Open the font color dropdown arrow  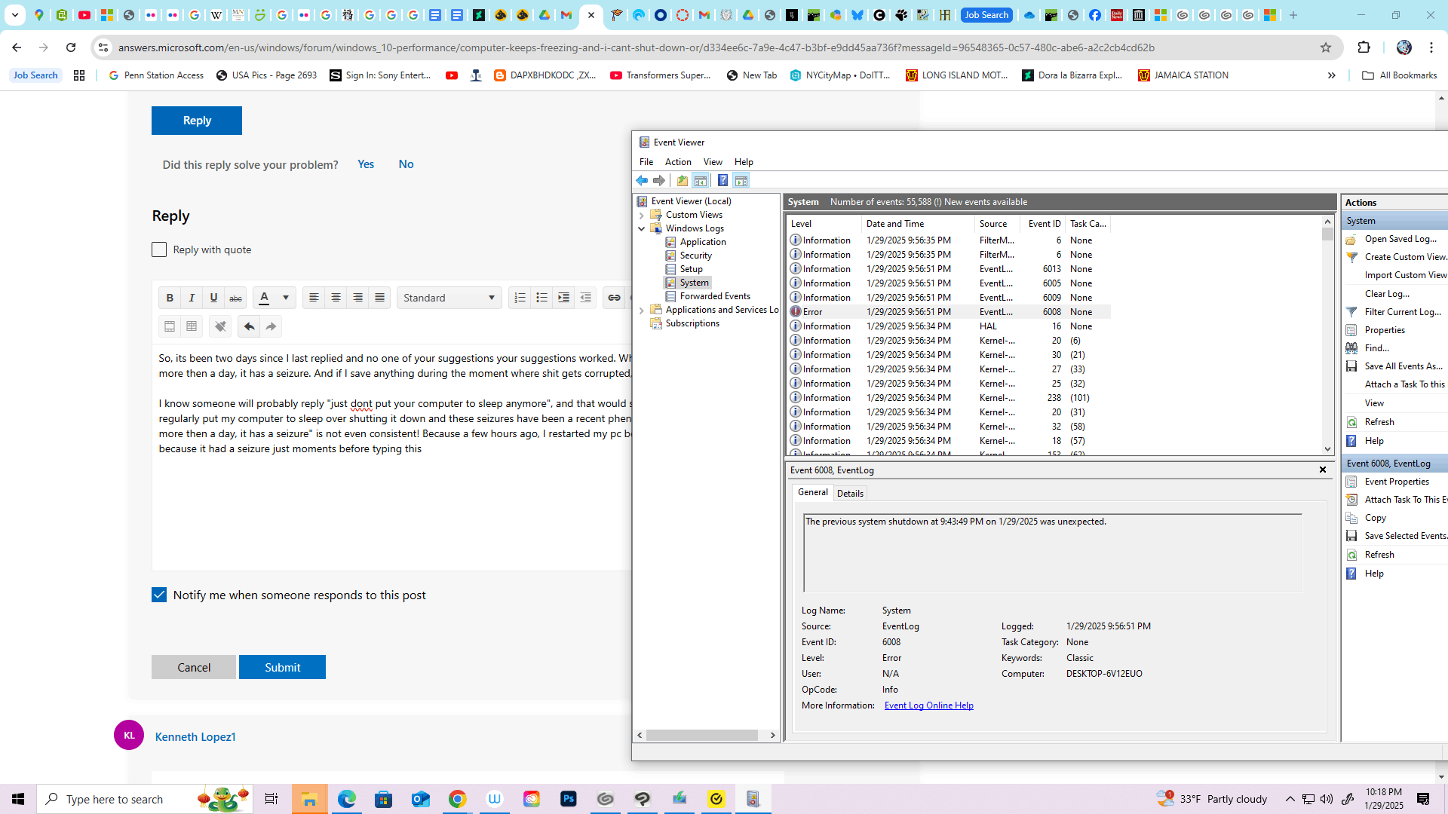click(x=286, y=298)
